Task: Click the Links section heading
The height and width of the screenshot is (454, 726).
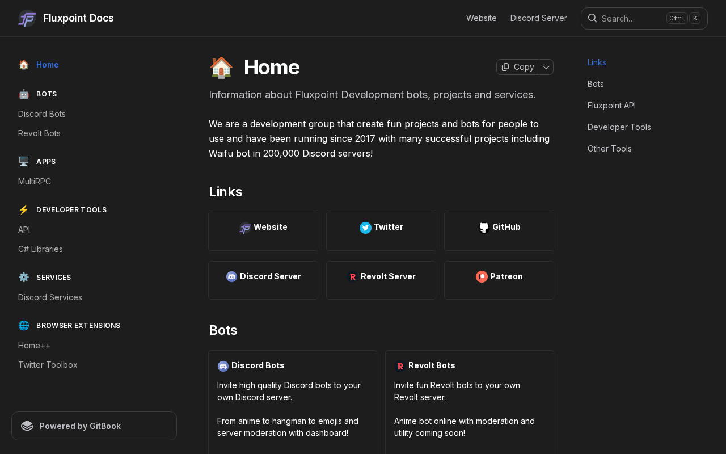Action: click(x=226, y=192)
